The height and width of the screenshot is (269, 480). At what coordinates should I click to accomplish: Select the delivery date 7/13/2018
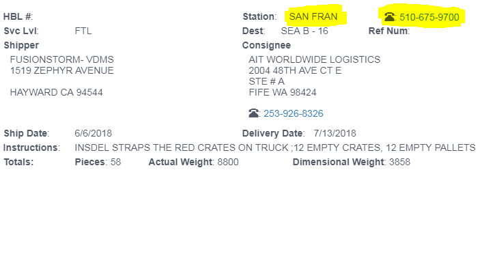335,133
